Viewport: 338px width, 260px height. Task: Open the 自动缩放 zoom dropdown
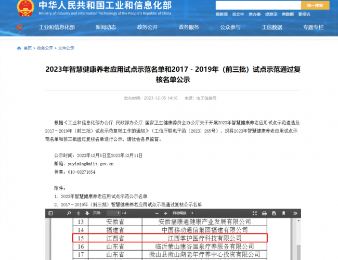click(183, 213)
